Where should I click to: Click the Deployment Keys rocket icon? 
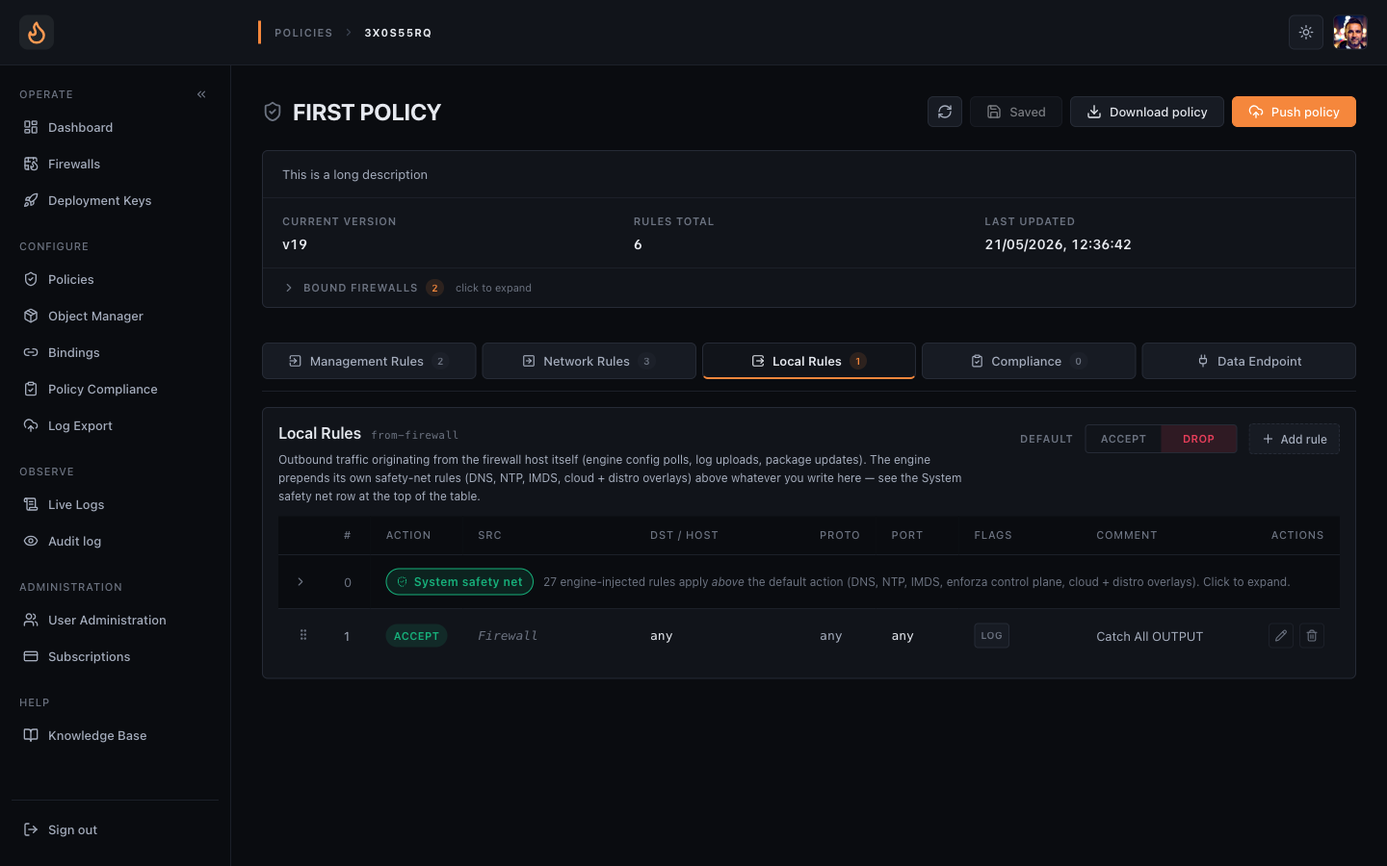coord(31,200)
